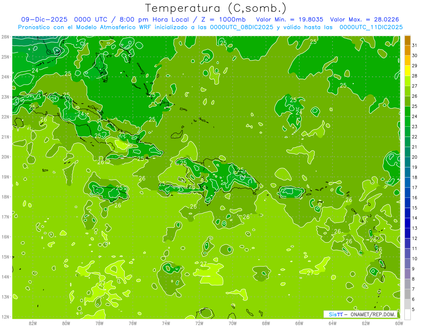Click the title 'Temperatura (C,somb.)'

(216, 8)
